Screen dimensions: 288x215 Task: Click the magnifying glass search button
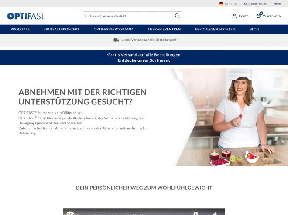point(177,16)
